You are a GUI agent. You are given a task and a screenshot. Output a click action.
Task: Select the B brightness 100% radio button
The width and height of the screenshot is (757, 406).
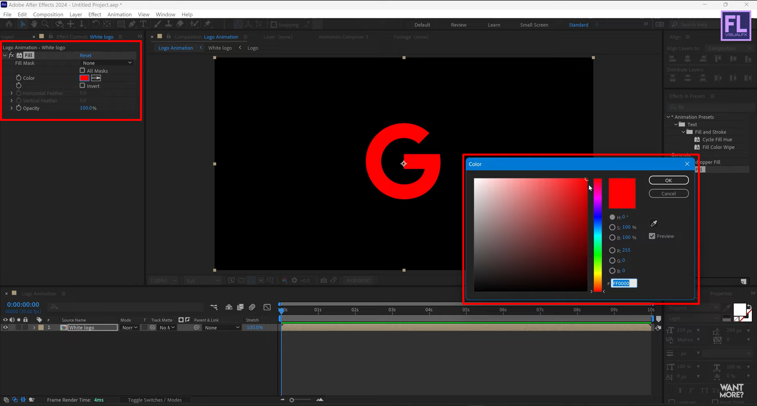coord(612,237)
